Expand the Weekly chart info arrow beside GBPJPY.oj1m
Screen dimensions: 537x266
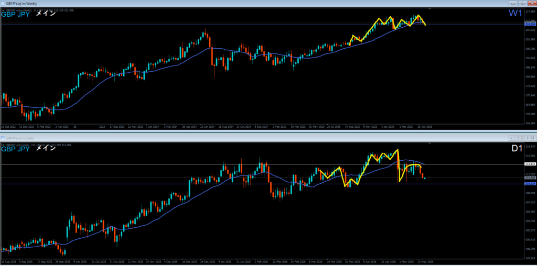[x=3, y=10]
